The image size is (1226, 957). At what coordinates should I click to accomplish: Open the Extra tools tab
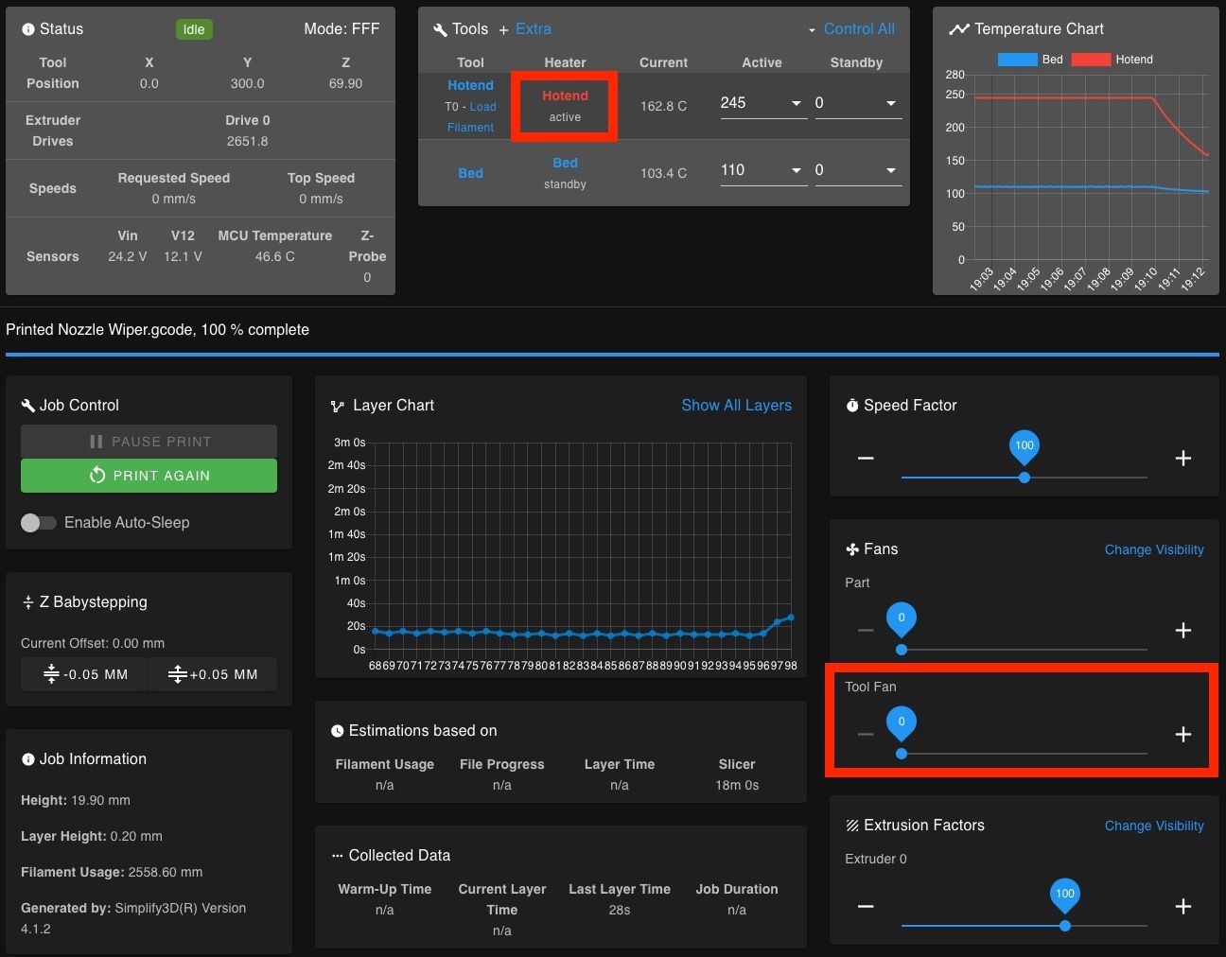pyautogui.click(x=534, y=29)
